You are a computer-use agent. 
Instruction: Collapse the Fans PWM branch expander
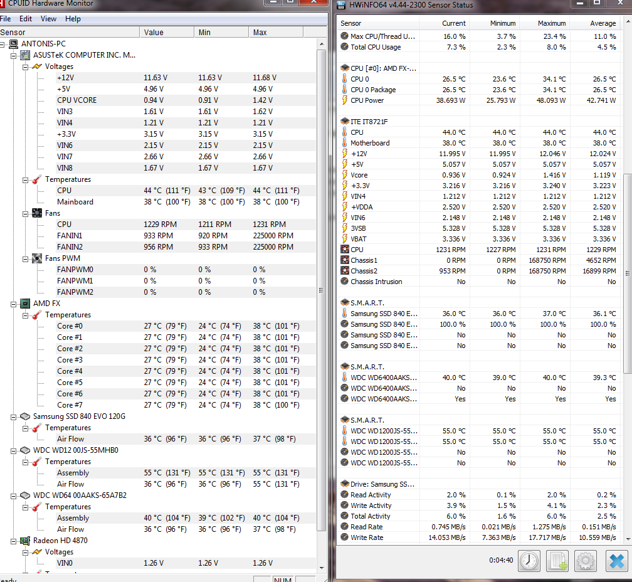pyautogui.click(x=25, y=258)
